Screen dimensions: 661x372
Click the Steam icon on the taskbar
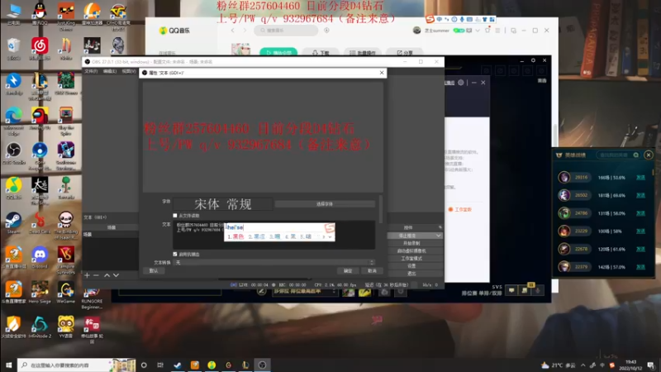(x=178, y=365)
